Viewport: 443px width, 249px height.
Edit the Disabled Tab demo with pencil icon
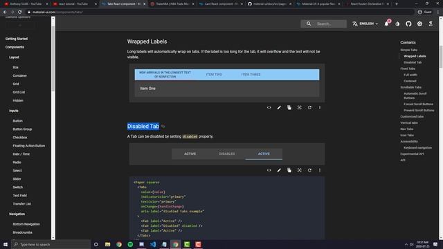tap(279, 170)
